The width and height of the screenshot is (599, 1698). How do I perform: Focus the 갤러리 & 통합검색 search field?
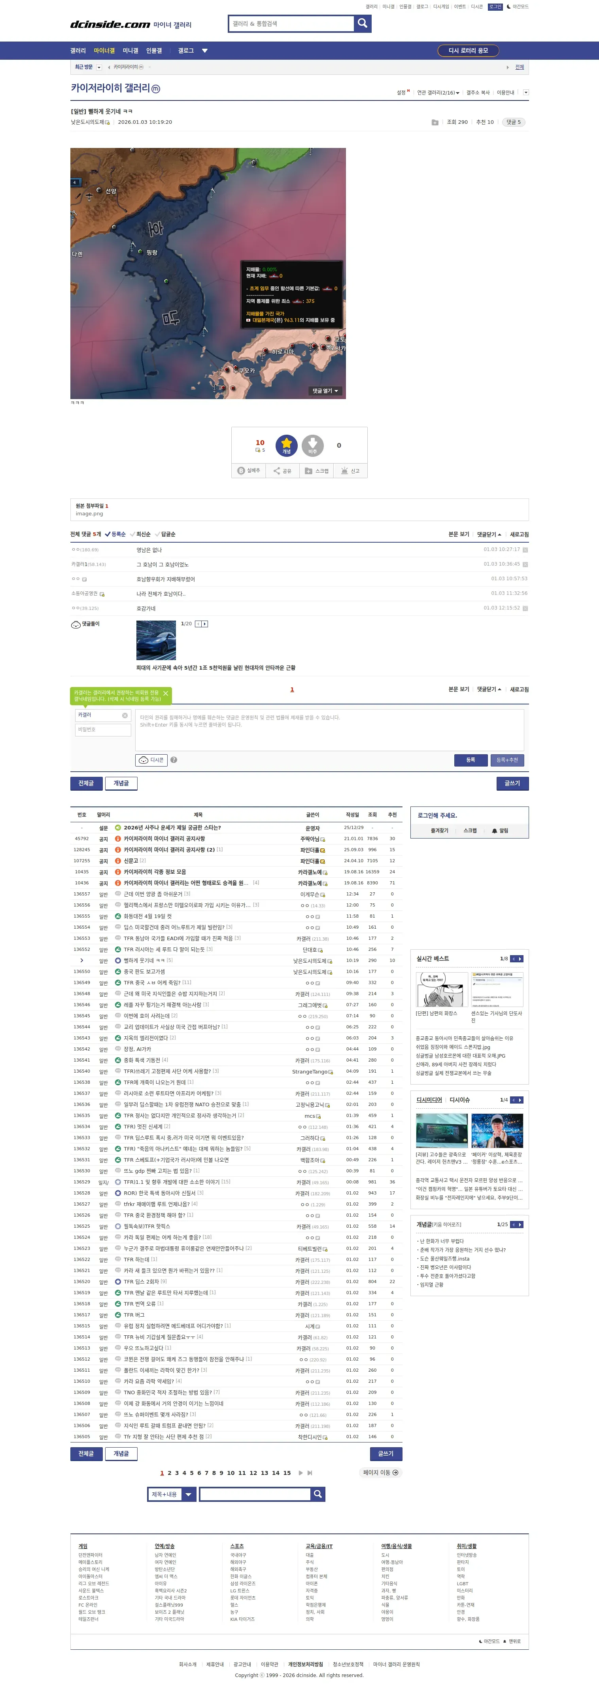point(291,24)
